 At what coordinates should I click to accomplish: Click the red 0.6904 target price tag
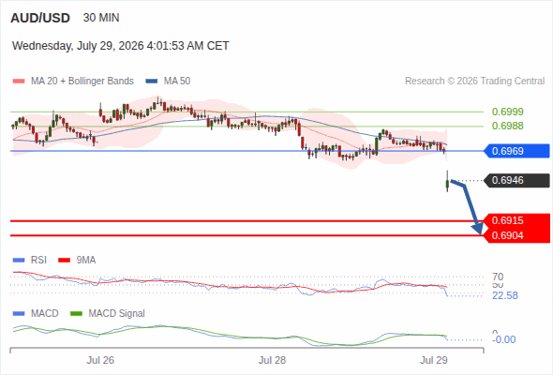[x=517, y=235]
